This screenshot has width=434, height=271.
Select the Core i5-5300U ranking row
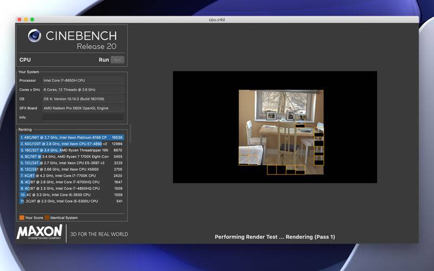point(72,201)
